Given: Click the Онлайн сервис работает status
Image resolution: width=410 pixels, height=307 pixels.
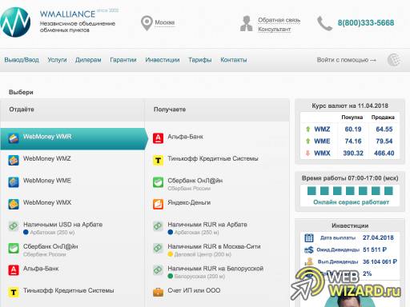Looking at the screenshot, I should (351, 202).
